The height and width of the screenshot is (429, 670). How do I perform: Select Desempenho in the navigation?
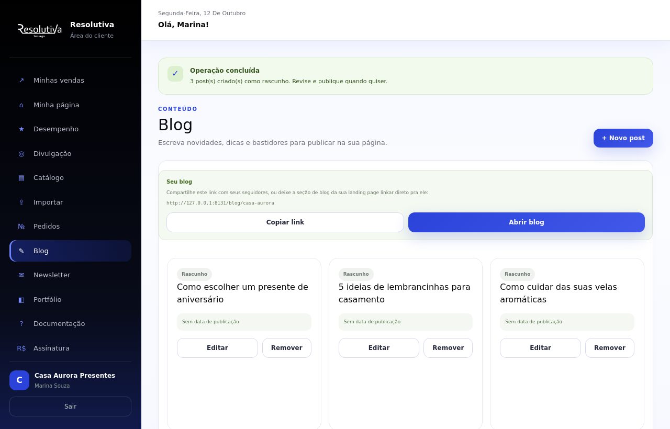point(70,129)
